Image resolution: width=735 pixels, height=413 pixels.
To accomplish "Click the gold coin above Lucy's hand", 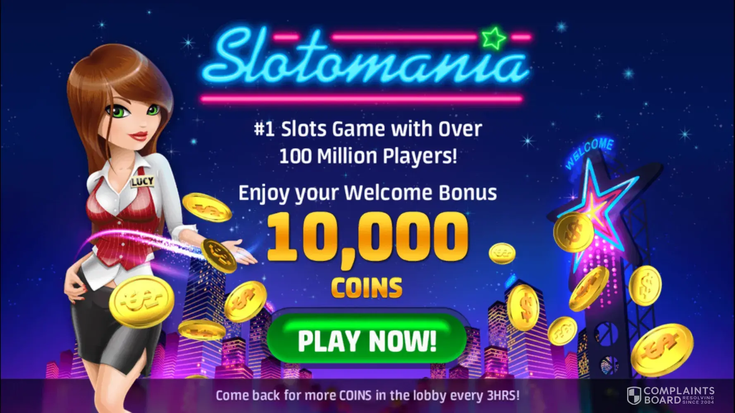I will (x=207, y=207).
